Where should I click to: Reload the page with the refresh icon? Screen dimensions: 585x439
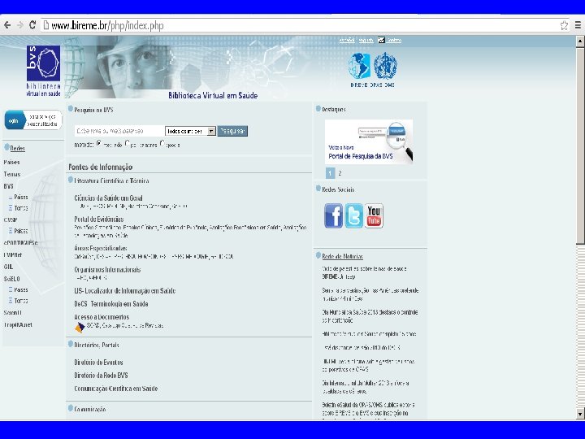click(x=32, y=25)
